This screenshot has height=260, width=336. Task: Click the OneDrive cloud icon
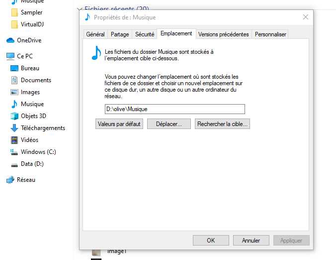pos(10,40)
